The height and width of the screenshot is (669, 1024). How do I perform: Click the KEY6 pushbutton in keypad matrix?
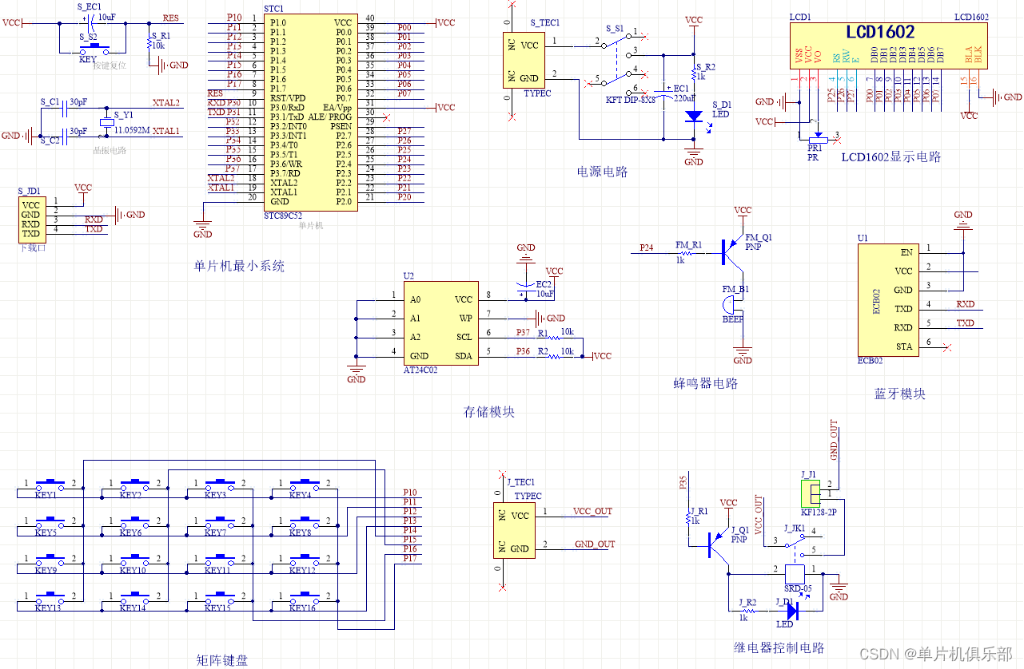tap(137, 522)
